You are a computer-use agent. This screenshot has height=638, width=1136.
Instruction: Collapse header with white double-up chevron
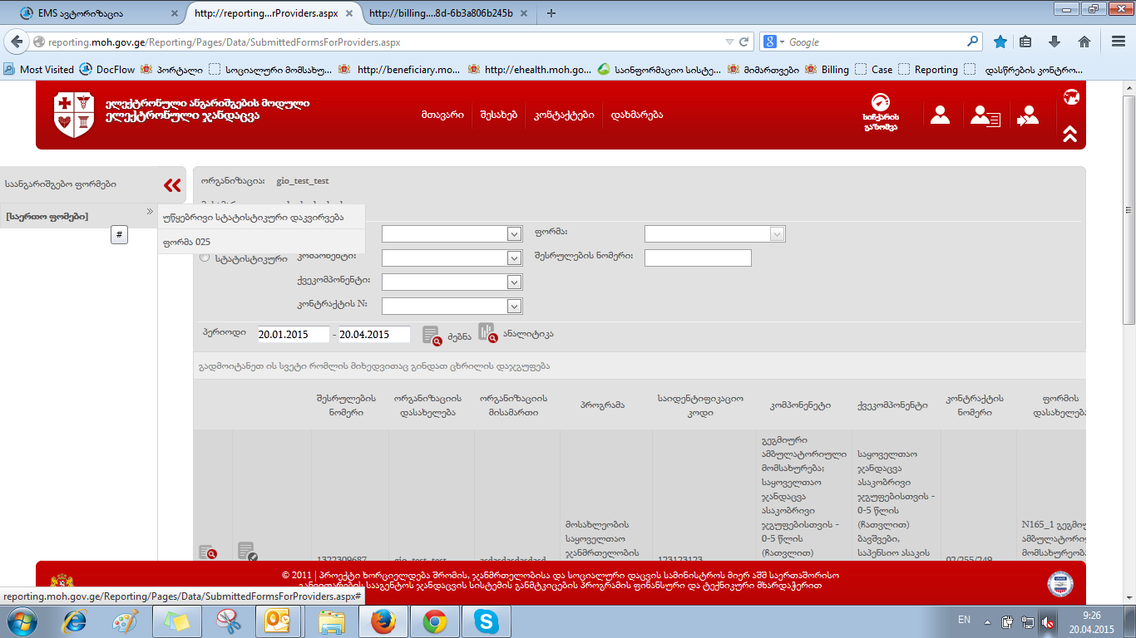click(1070, 134)
